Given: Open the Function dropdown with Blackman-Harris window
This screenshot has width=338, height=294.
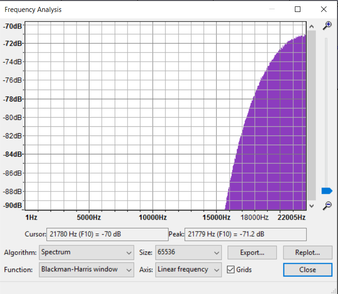Looking at the screenshot, I should tap(86, 270).
